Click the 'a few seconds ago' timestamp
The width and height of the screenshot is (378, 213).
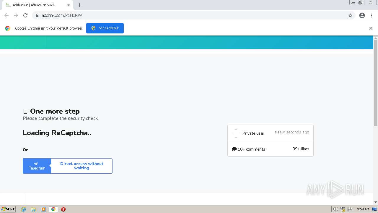(x=292, y=132)
